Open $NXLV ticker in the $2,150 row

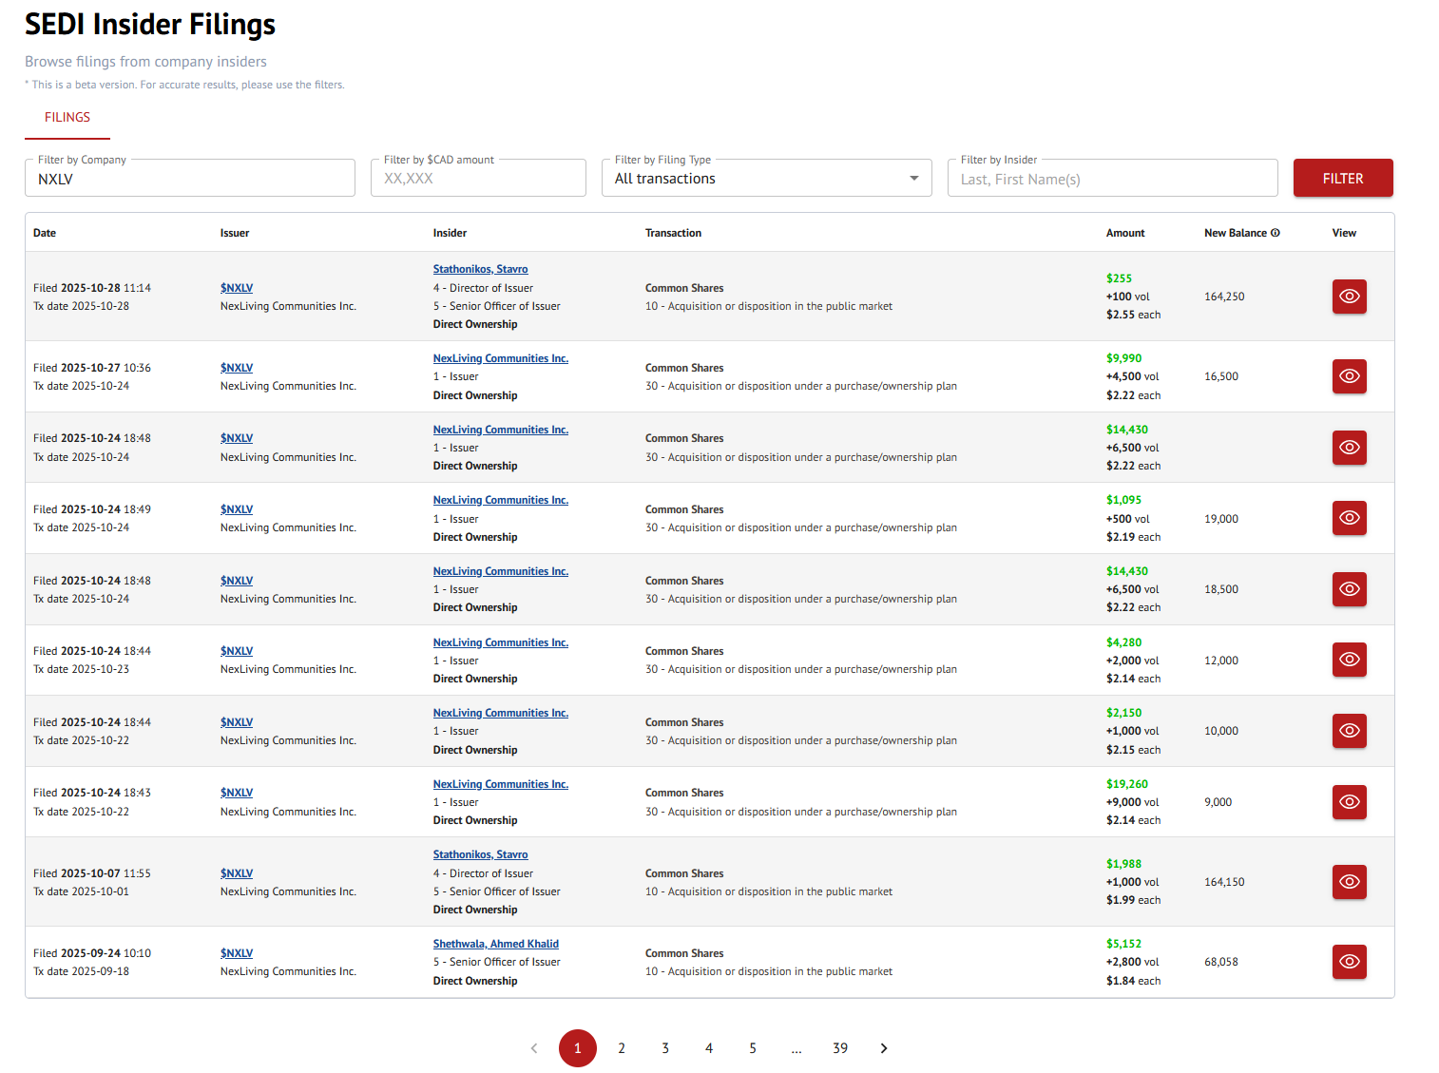click(237, 722)
